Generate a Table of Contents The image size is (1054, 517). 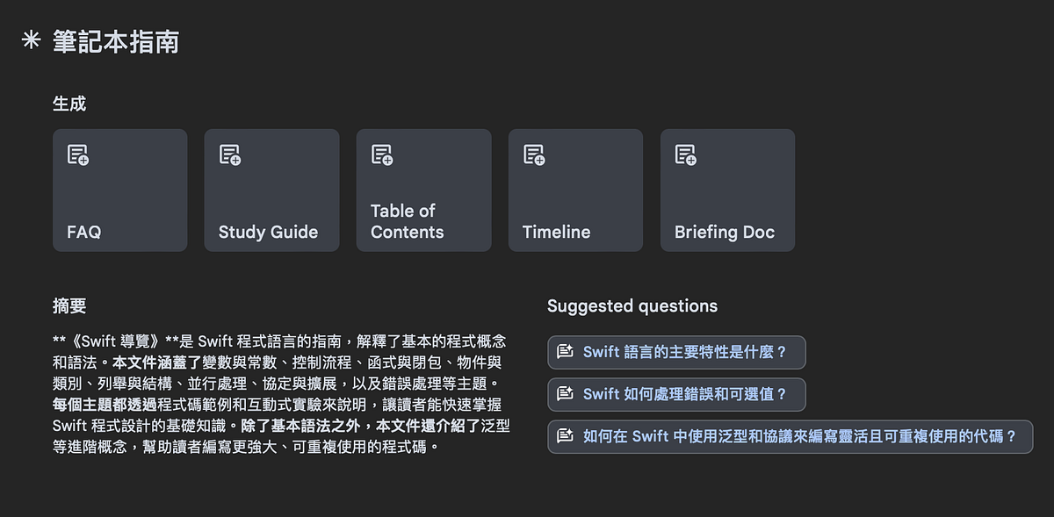tap(423, 190)
